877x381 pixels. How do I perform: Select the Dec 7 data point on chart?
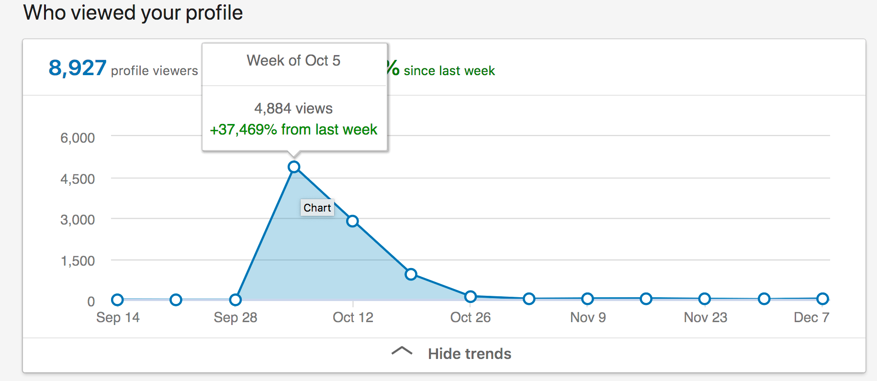pos(822,299)
